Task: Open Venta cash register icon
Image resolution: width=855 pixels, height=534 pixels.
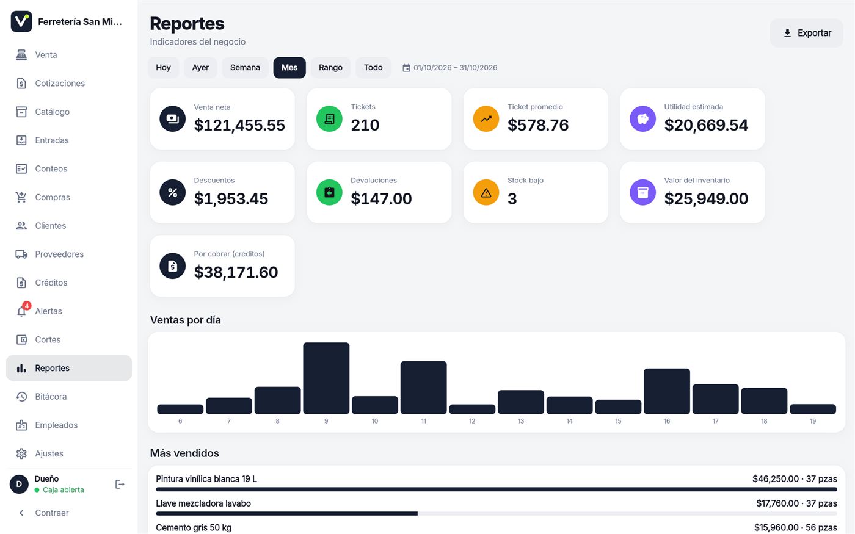Action: point(21,55)
